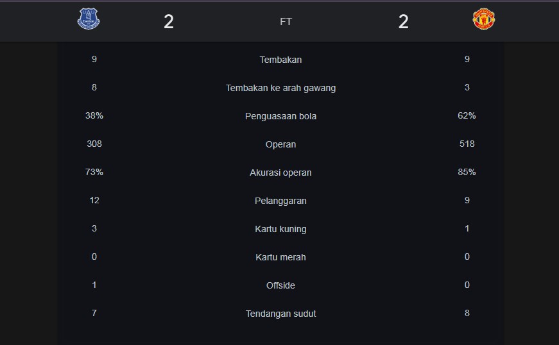
Task: Click the Akurasi operan label
Action: coord(280,172)
